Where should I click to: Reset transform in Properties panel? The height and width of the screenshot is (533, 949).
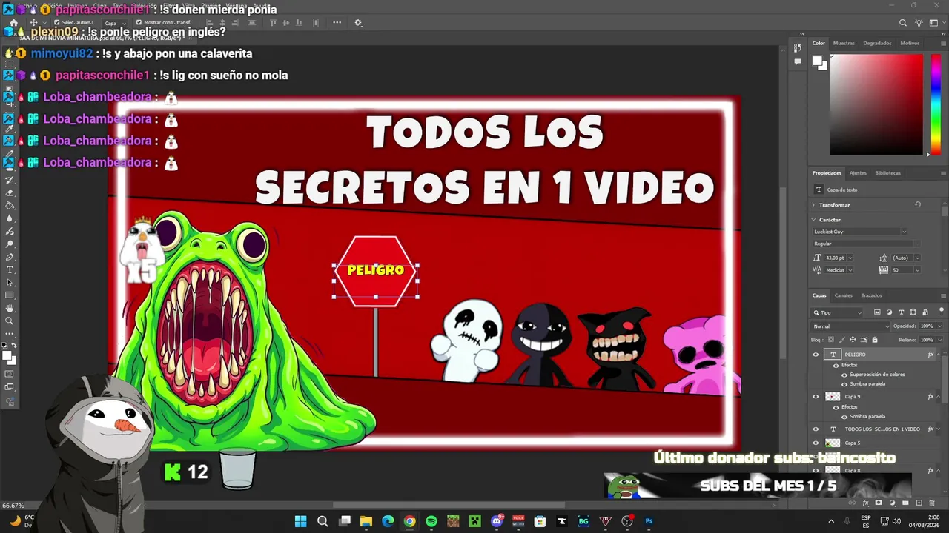(917, 204)
